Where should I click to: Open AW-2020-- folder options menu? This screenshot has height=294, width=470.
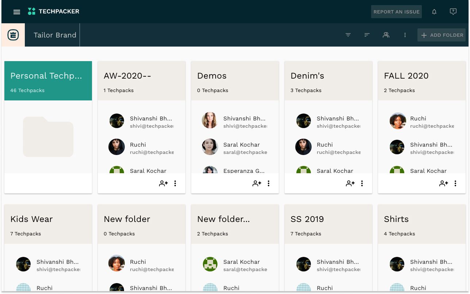[175, 183]
